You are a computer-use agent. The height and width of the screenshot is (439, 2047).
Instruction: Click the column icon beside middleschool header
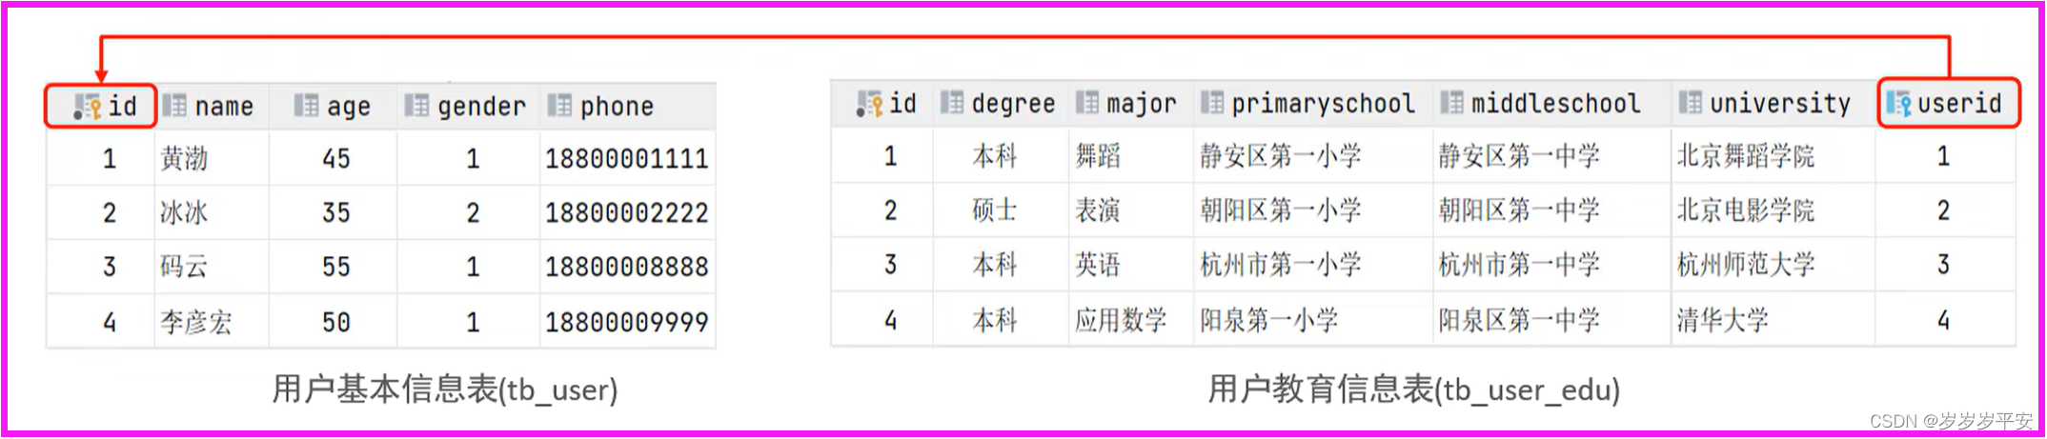click(1450, 103)
